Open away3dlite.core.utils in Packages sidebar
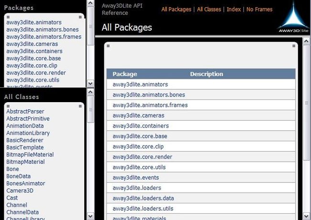Screen dimensions: 311x220 coord(33,80)
